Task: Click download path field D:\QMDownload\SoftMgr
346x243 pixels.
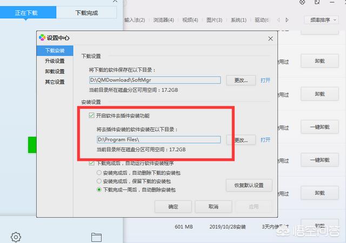Action: coord(155,80)
